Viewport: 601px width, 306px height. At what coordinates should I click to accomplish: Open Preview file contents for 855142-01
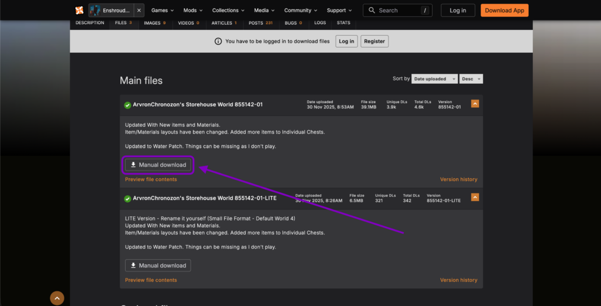coord(151,179)
